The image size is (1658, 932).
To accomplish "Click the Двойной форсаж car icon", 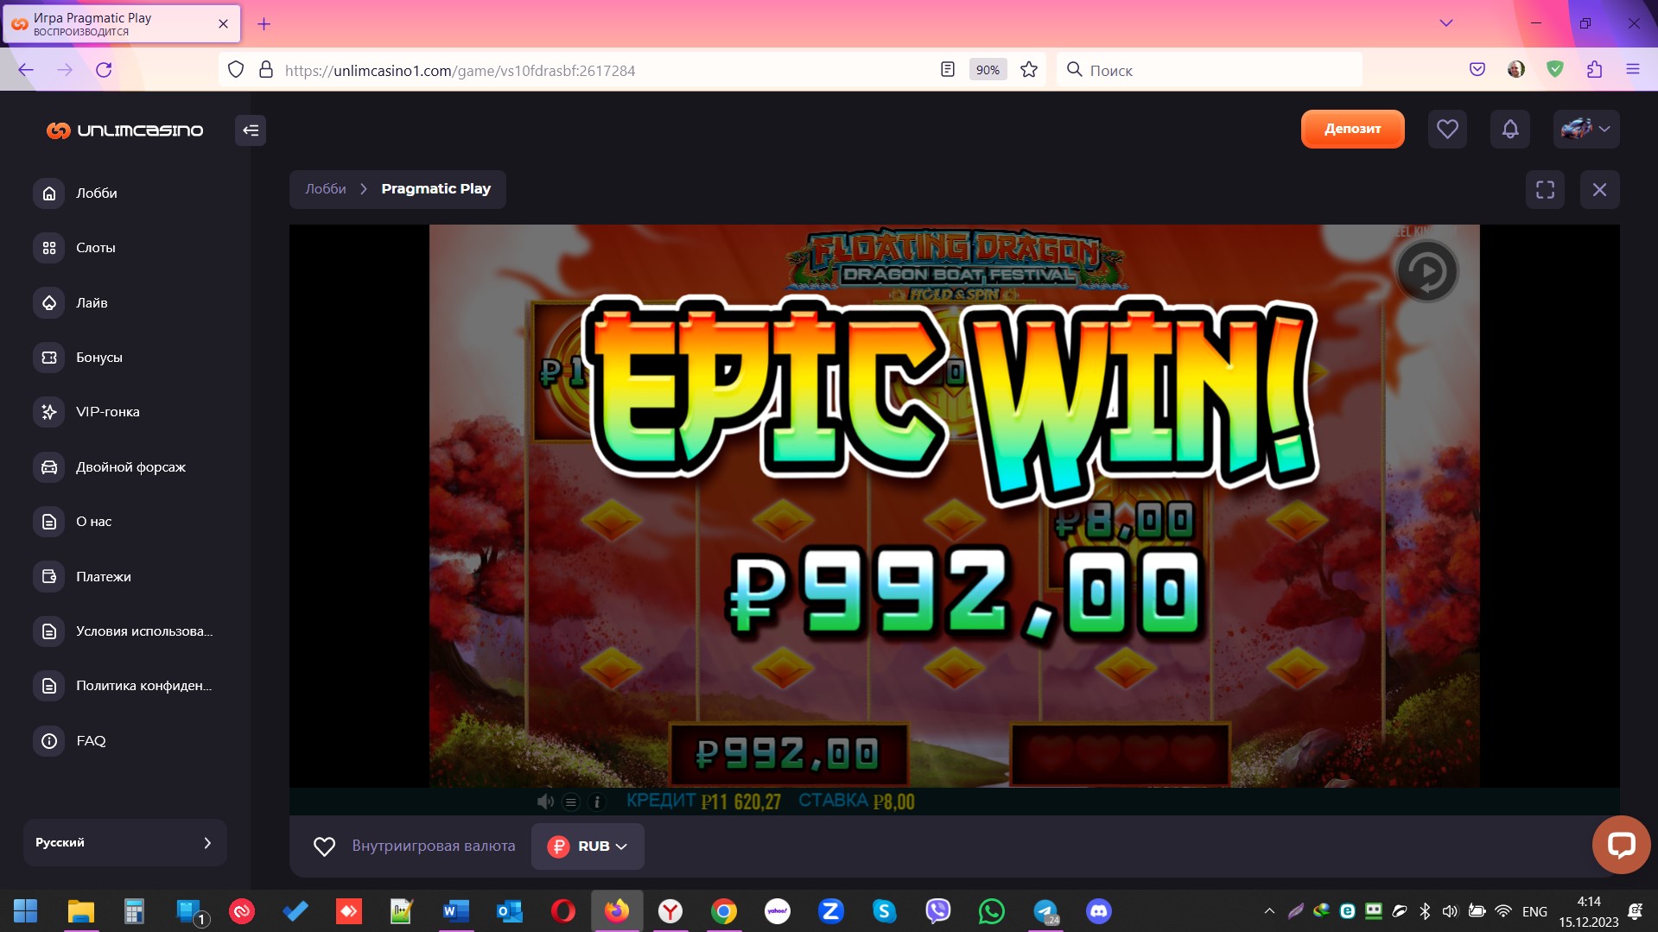I will (x=49, y=467).
